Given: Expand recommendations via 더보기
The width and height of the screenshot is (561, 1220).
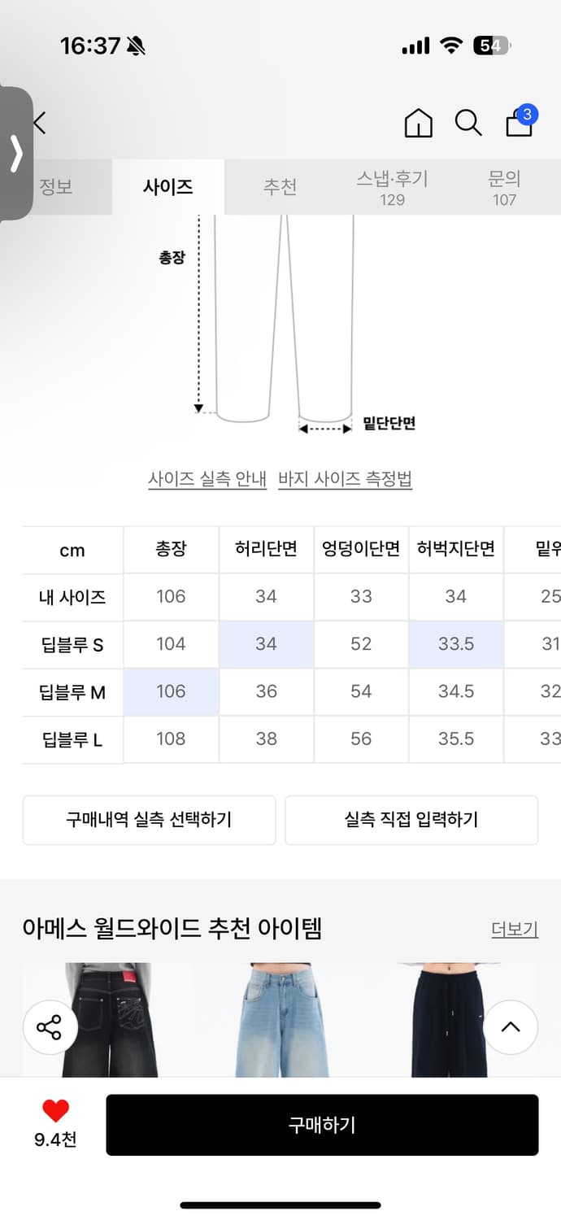Looking at the screenshot, I should (514, 928).
